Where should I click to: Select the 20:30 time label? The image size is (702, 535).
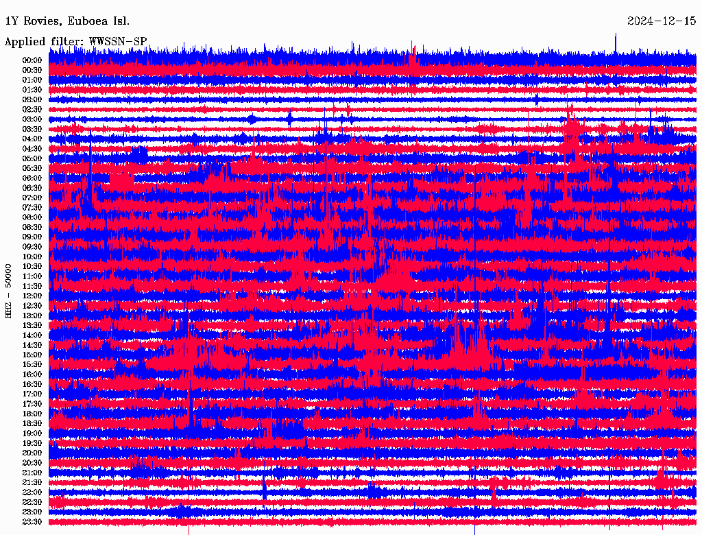32,462
